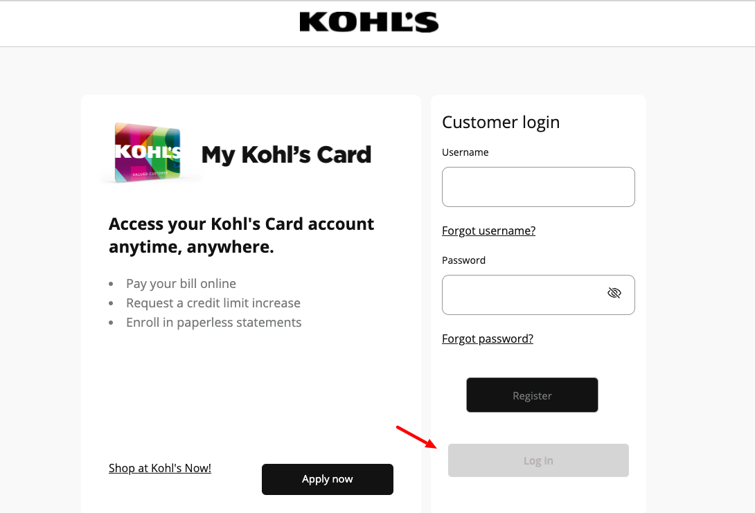
Task: Follow the Shop at Kohl's Now link
Action: tap(159, 468)
